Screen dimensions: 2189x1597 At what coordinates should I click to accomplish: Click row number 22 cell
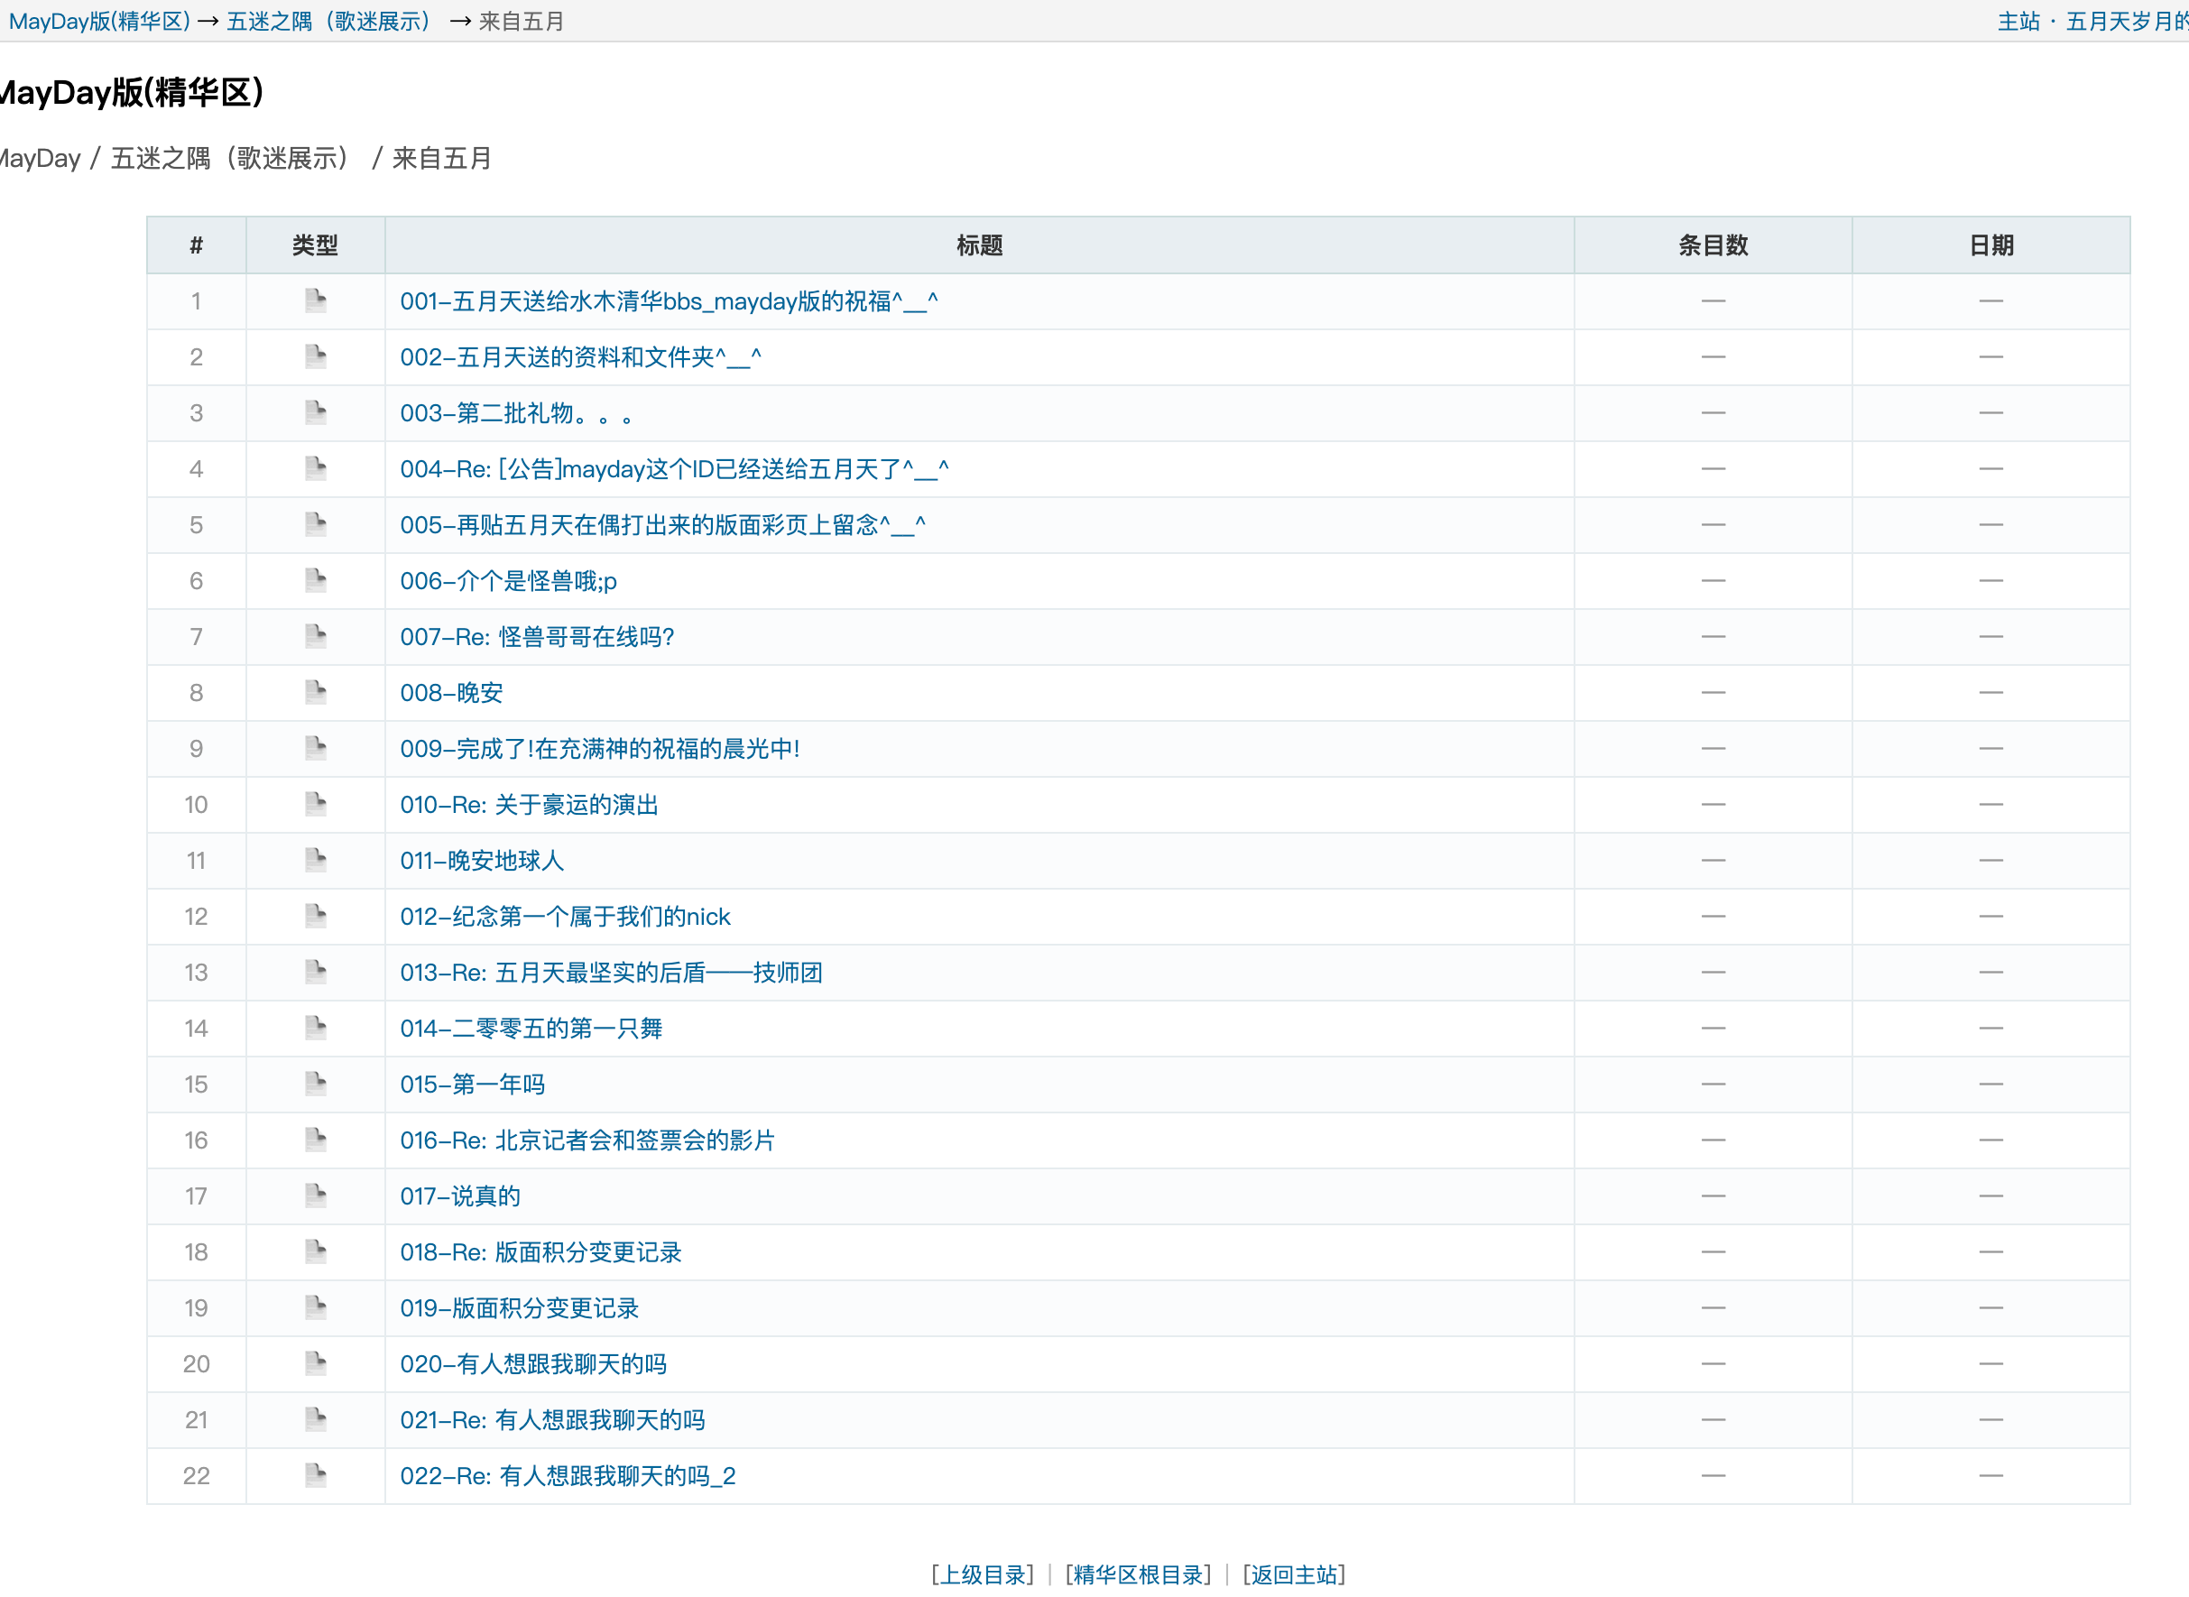[197, 1476]
